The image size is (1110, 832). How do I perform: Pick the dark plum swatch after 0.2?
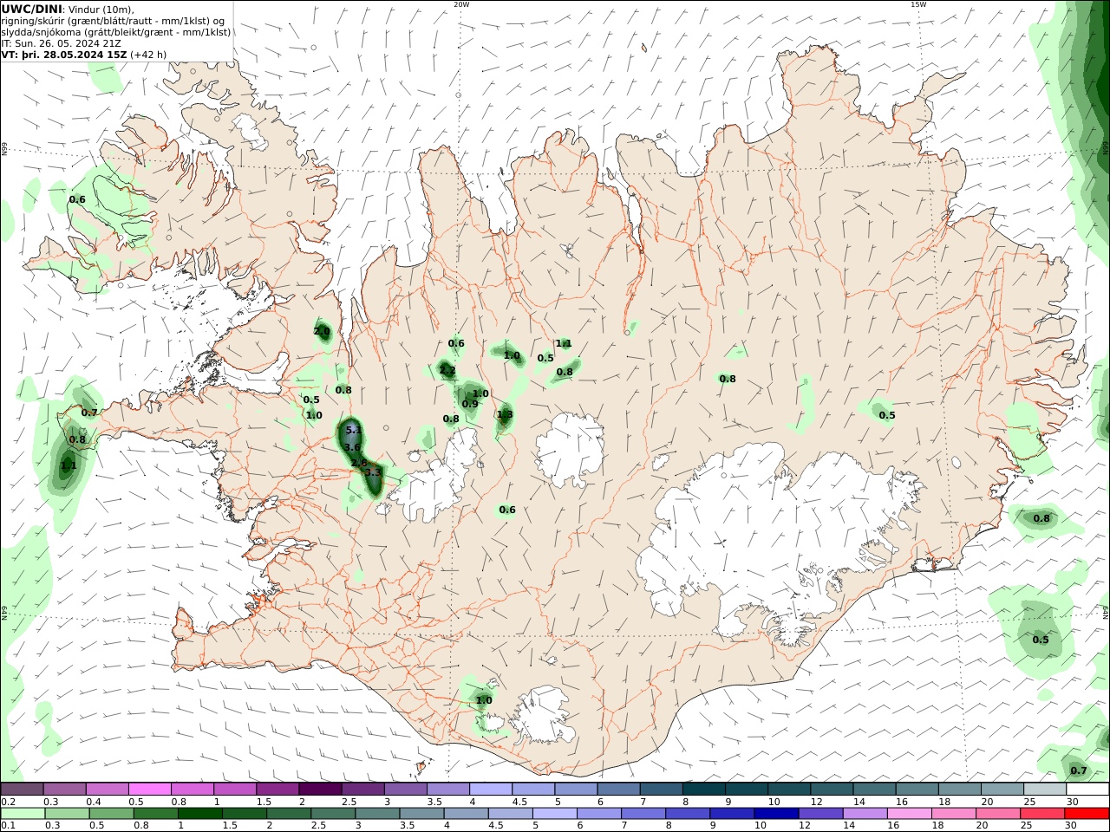[x=23, y=790]
